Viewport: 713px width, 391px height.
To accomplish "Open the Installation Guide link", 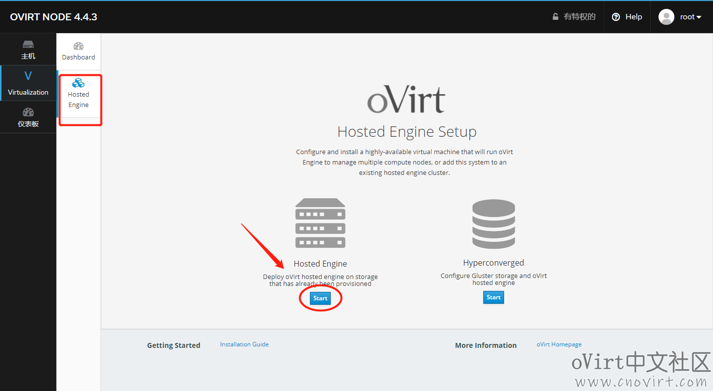I will coord(245,344).
